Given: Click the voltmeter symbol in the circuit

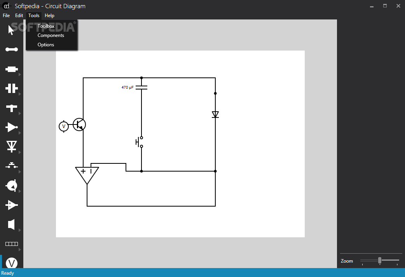Looking at the screenshot, I should tap(64, 126).
